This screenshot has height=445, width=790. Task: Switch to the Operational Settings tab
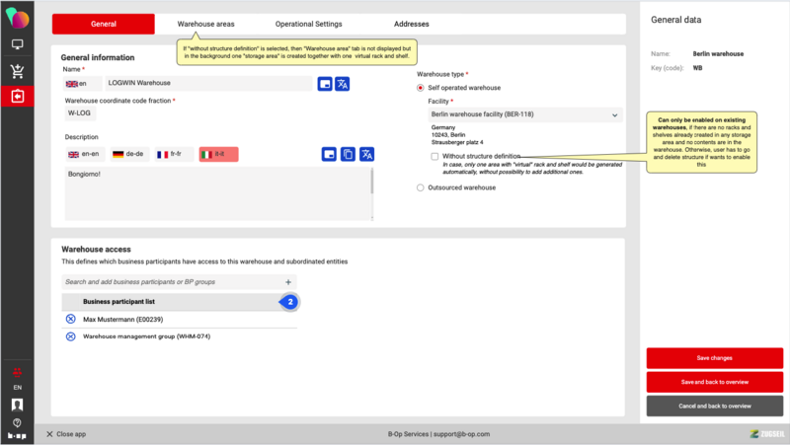point(308,24)
